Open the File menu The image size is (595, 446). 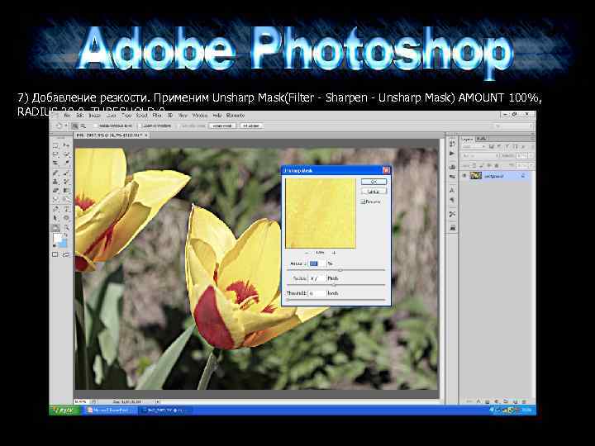[x=68, y=116]
